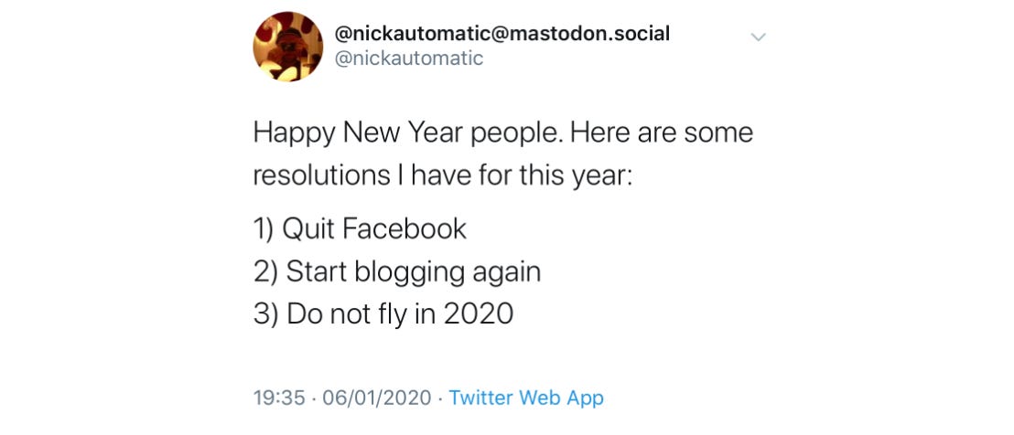Screen dimensions: 1014x435
Task: Open the @nickautomatic@mastodon.social display name profile
Action: (502, 34)
